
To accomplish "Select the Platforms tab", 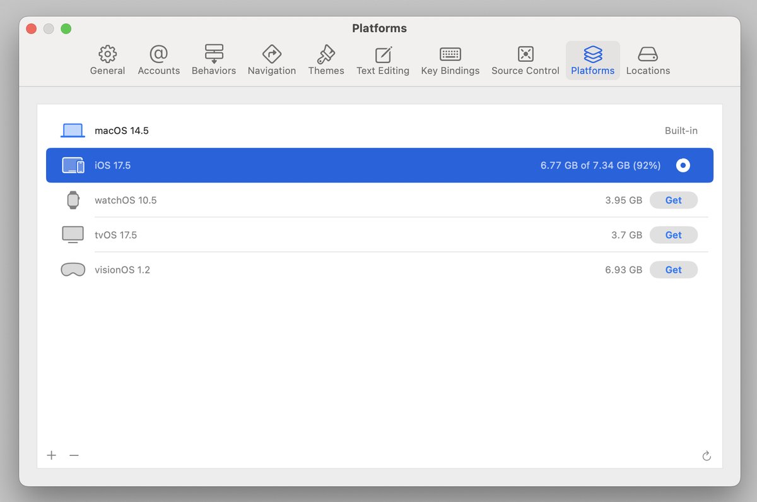I will tap(593, 61).
